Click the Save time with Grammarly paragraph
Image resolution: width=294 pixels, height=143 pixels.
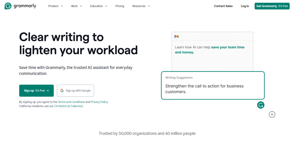[76, 70]
